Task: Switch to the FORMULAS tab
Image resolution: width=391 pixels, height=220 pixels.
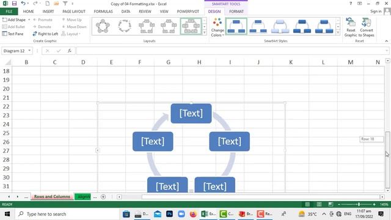Action: tap(103, 12)
